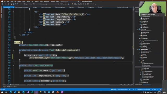Select Index.razor in Solution Explorer
The image size is (167, 94).
coord(146,68)
